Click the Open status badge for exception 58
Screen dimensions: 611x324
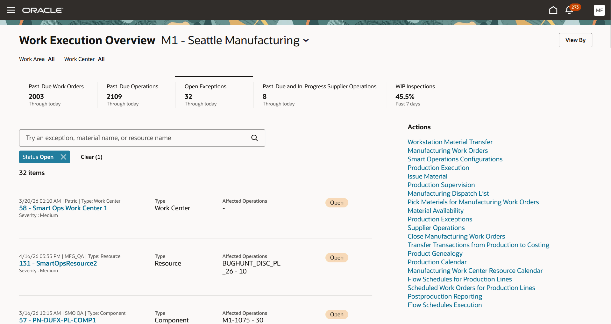pyautogui.click(x=337, y=203)
